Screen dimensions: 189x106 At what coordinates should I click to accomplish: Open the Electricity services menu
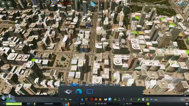pos(78,100)
